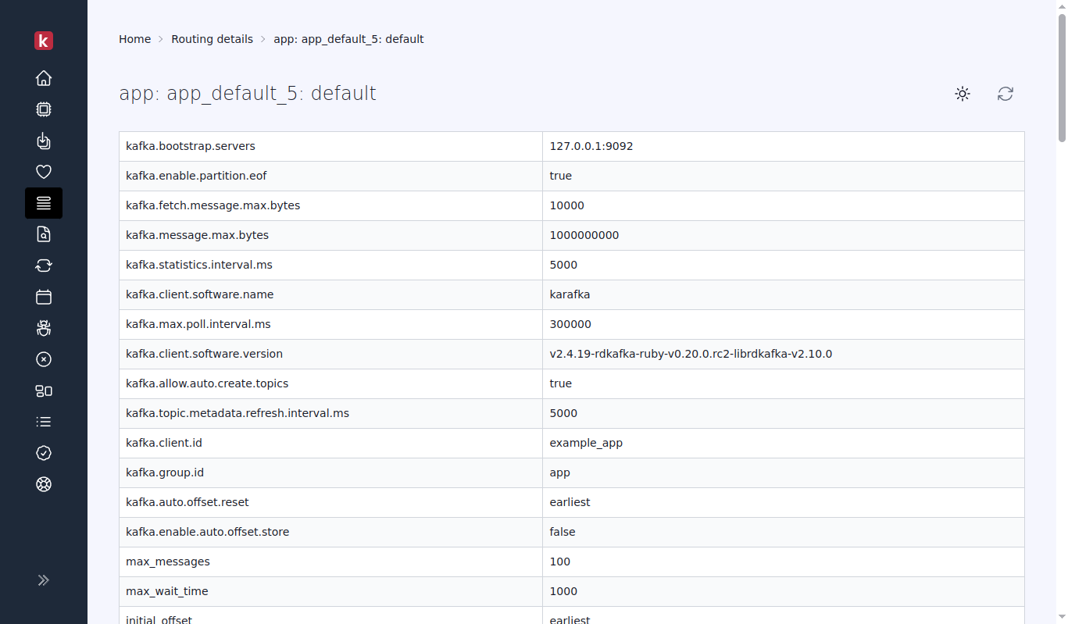Select the highlighted Routing sidebar entry
The width and height of the screenshot is (1068, 624).
tap(44, 203)
